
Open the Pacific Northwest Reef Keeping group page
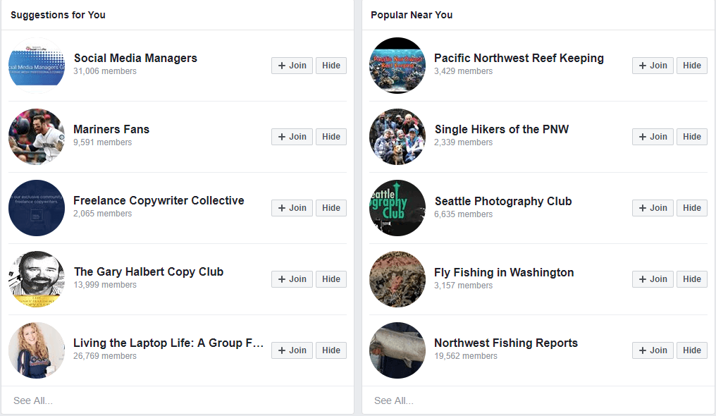[519, 58]
